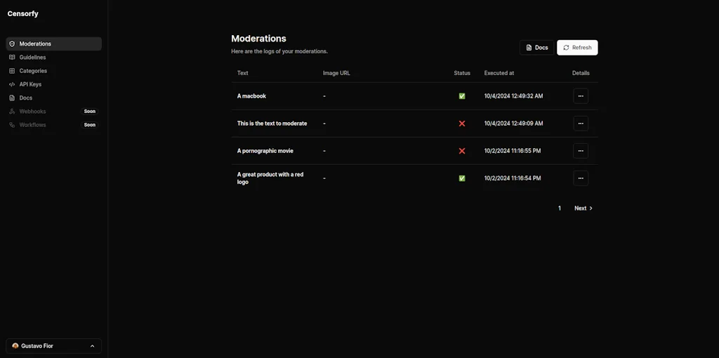Click the Soon badge next to Webhooks
The width and height of the screenshot is (719, 358).
pos(90,112)
